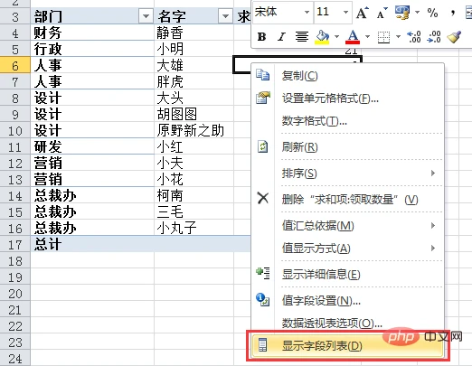
Task: Select row header 17
Action: [x=15, y=244]
